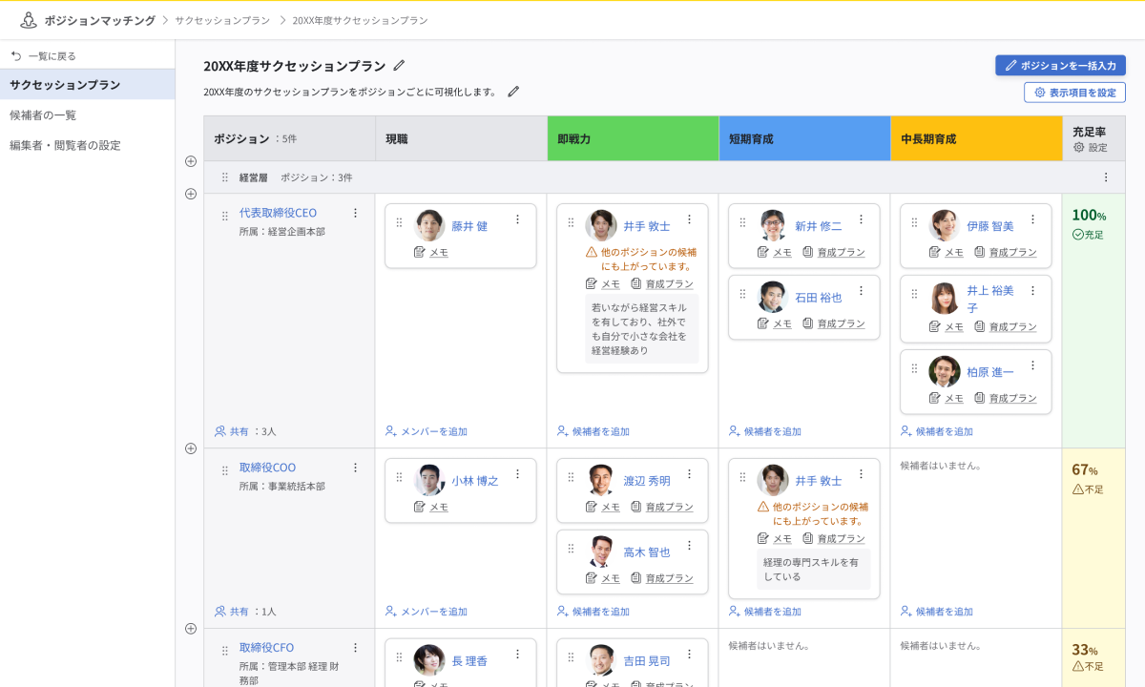This screenshot has height=687, width=1145.
Task: Click the 短期育成 blue column header
Action: pos(804,138)
